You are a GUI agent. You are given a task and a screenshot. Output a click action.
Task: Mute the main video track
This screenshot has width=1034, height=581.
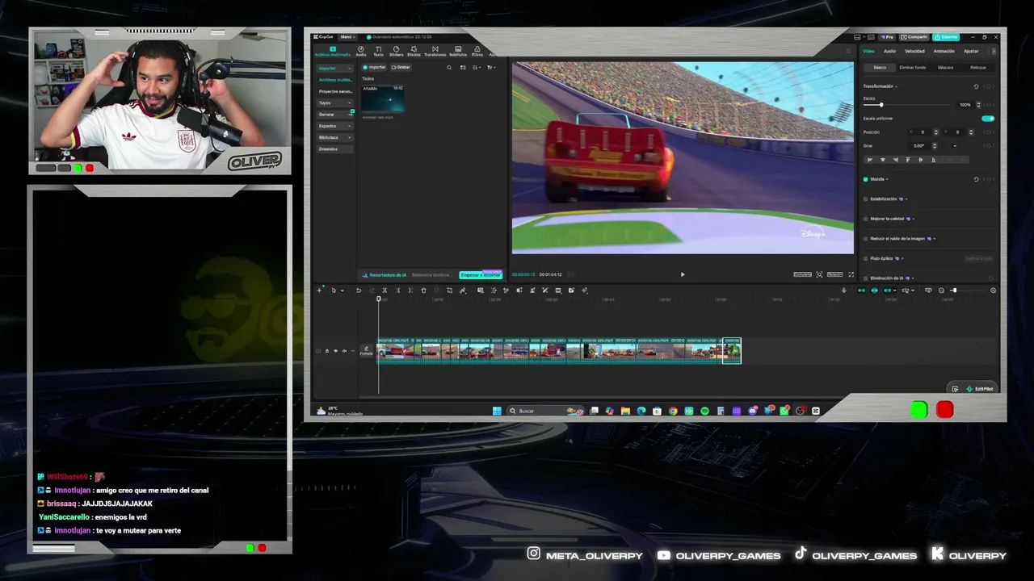pos(344,351)
